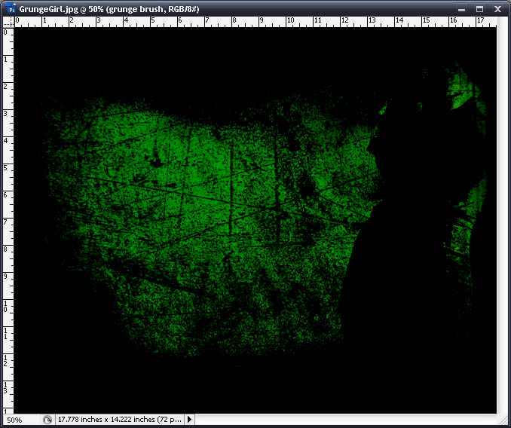Click the horizontal scrollbar at the bottom
Screen dimensions: 511x428
pos(345,420)
